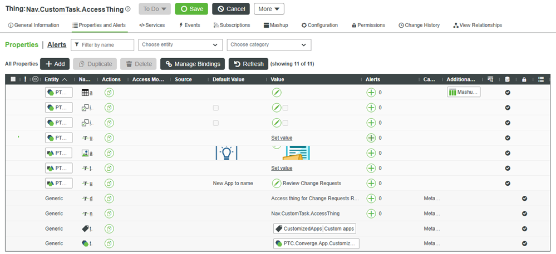The width and height of the screenshot is (556, 254).
Task: Expand the Choose category dropdown
Action: tap(269, 45)
